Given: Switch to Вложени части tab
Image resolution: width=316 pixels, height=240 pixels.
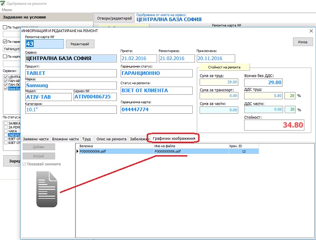Looking at the screenshot, I should (65, 139).
